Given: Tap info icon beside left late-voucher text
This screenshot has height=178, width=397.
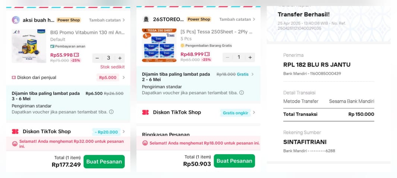Looking at the screenshot, I should pos(111,112).
